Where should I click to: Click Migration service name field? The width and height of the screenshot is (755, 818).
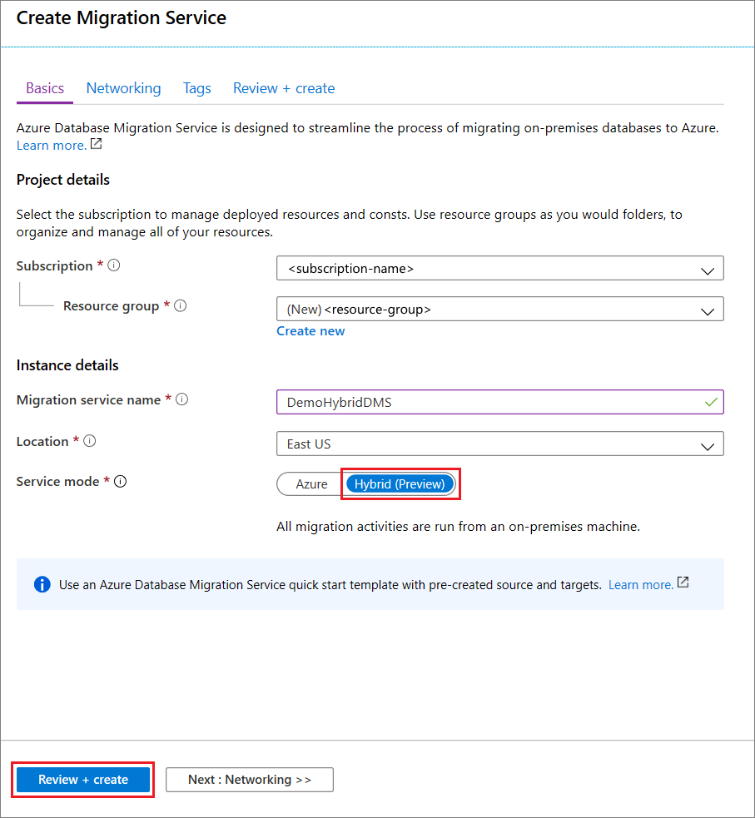coord(499,402)
